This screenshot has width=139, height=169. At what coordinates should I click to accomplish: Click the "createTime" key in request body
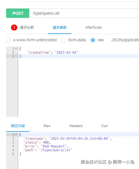[39, 52]
